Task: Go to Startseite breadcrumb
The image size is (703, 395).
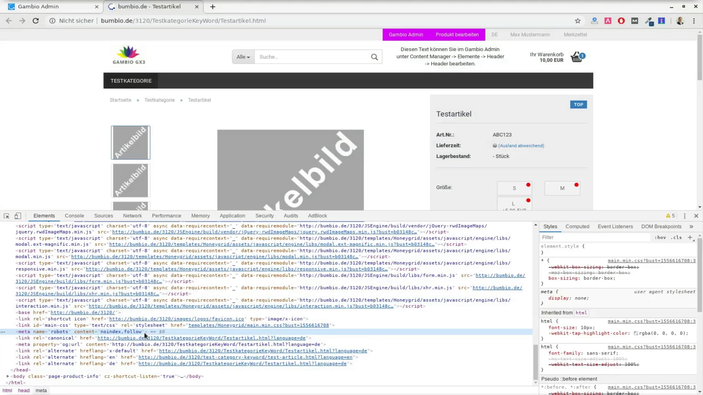Action: 120,100
